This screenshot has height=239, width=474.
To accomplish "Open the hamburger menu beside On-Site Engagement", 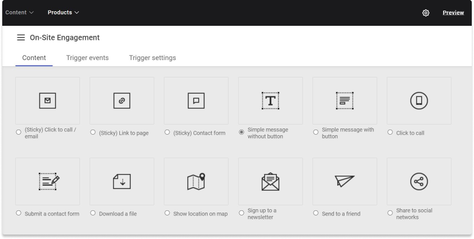I will tap(21, 38).
